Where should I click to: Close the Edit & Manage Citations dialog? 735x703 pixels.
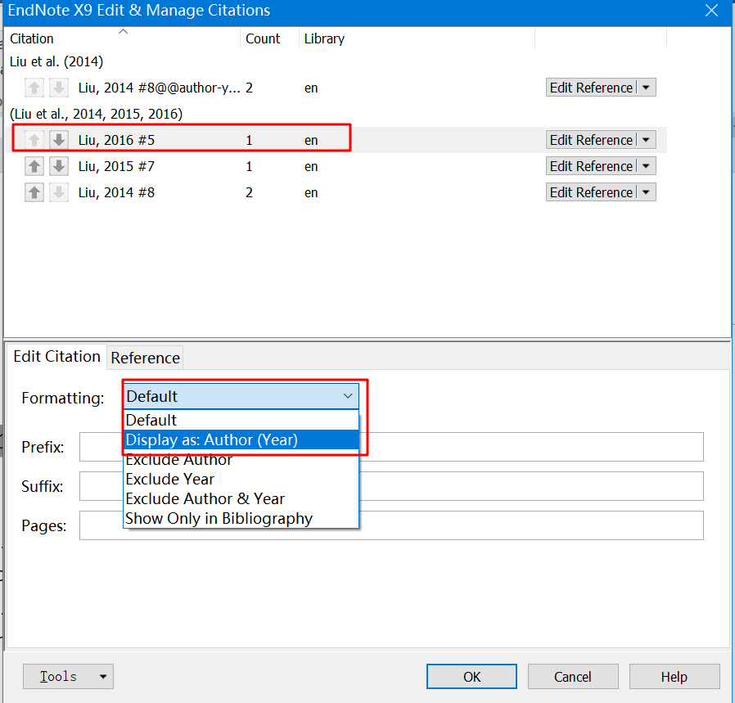pos(711,11)
